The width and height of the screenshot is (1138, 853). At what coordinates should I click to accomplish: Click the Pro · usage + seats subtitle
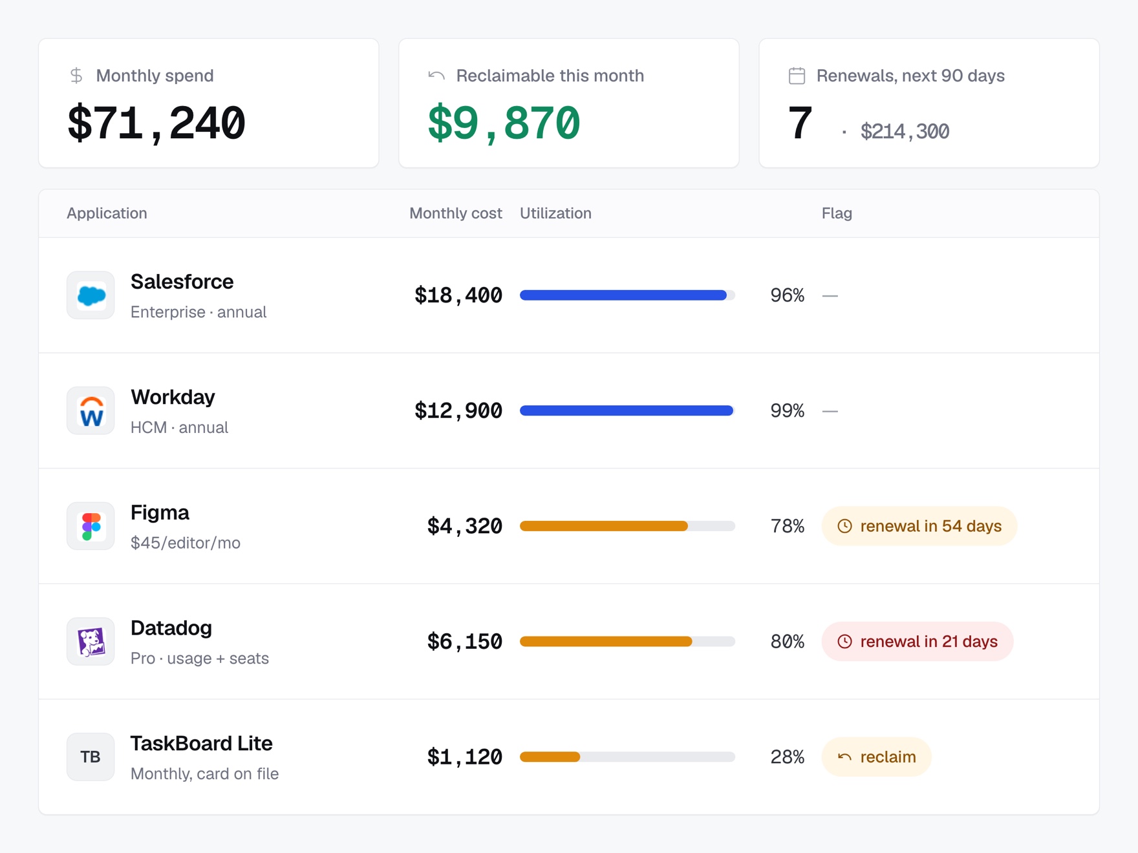click(200, 658)
